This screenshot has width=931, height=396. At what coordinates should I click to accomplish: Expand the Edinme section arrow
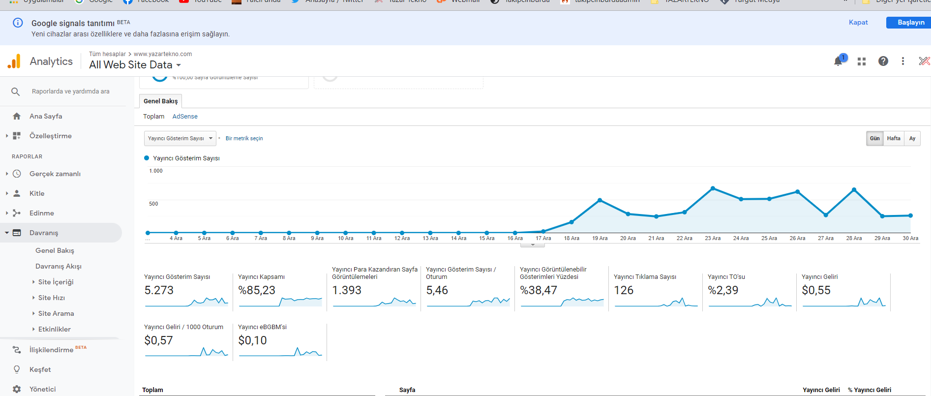click(x=7, y=213)
